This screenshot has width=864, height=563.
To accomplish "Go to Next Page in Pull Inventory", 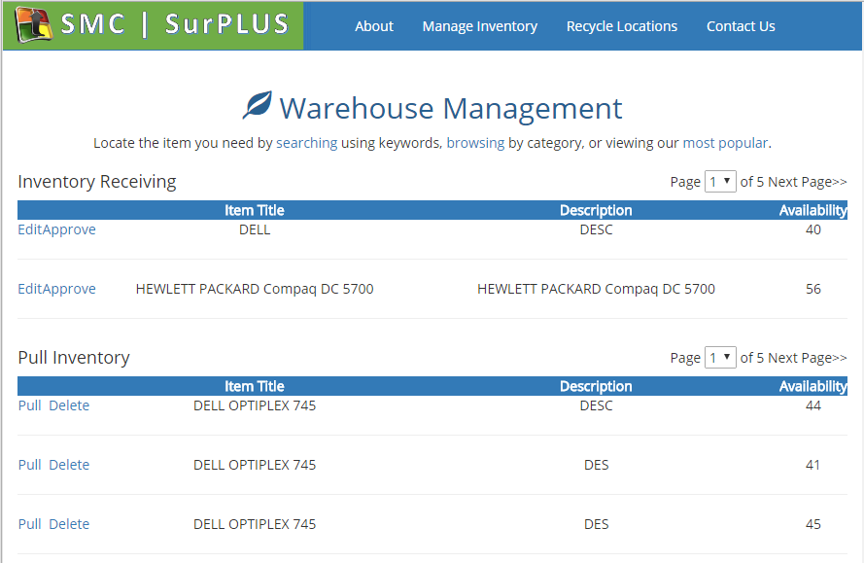I will tap(808, 357).
